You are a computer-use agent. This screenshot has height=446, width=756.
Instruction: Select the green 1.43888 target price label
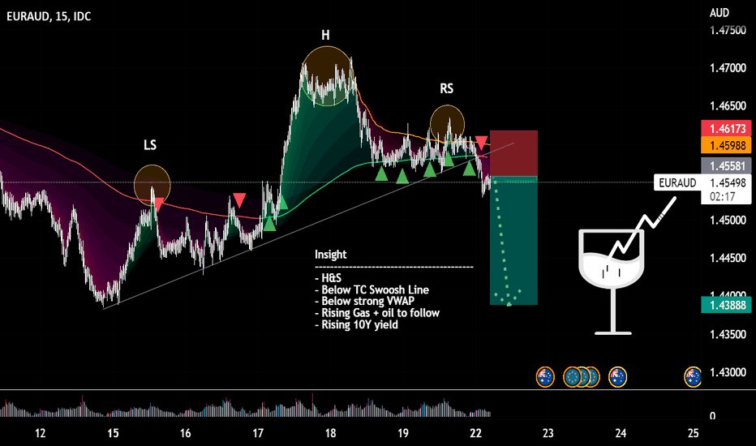click(726, 305)
